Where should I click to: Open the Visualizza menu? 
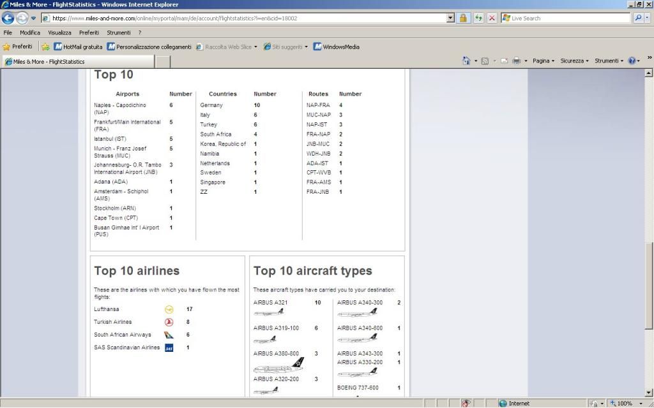tap(59, 33)
